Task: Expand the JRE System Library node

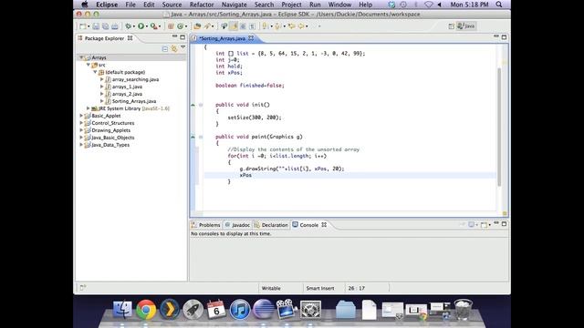Action: pyautogui.click(x=89, y=108)
